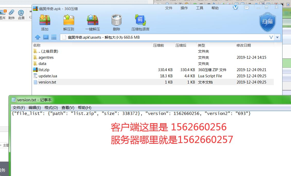291x176 pixels.
Task: Click the @朋 mention icon in background window
Action: (21, 13)
